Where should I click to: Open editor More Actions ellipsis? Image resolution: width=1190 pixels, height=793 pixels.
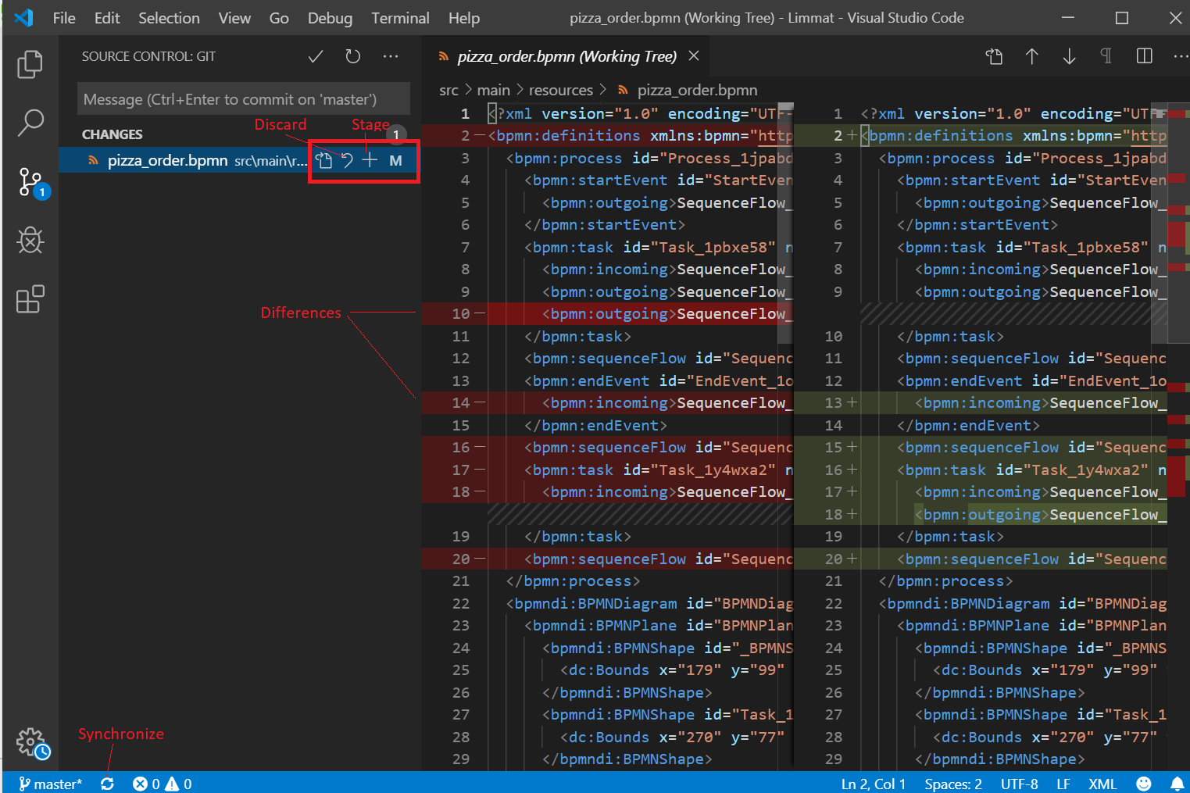pyautogui.click(x=1181, y=56)
